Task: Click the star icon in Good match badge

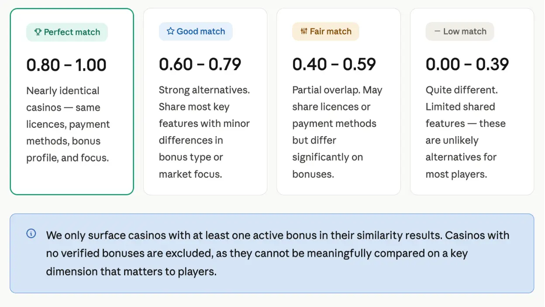Action: pos(170,31)
